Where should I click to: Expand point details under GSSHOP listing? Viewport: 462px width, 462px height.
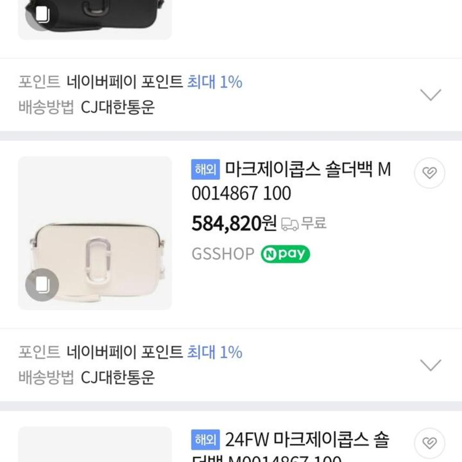pyautogui.click(x=431, y=365)
